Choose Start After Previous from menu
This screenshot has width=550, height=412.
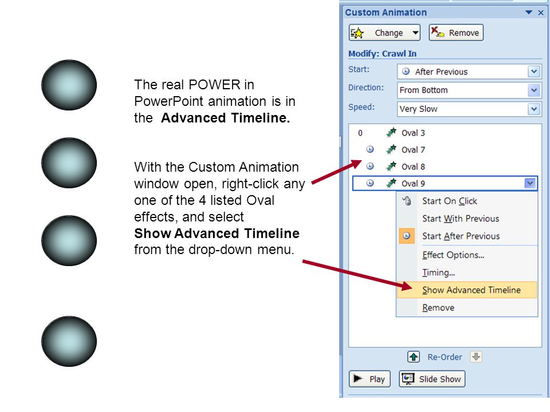[467, 236]
